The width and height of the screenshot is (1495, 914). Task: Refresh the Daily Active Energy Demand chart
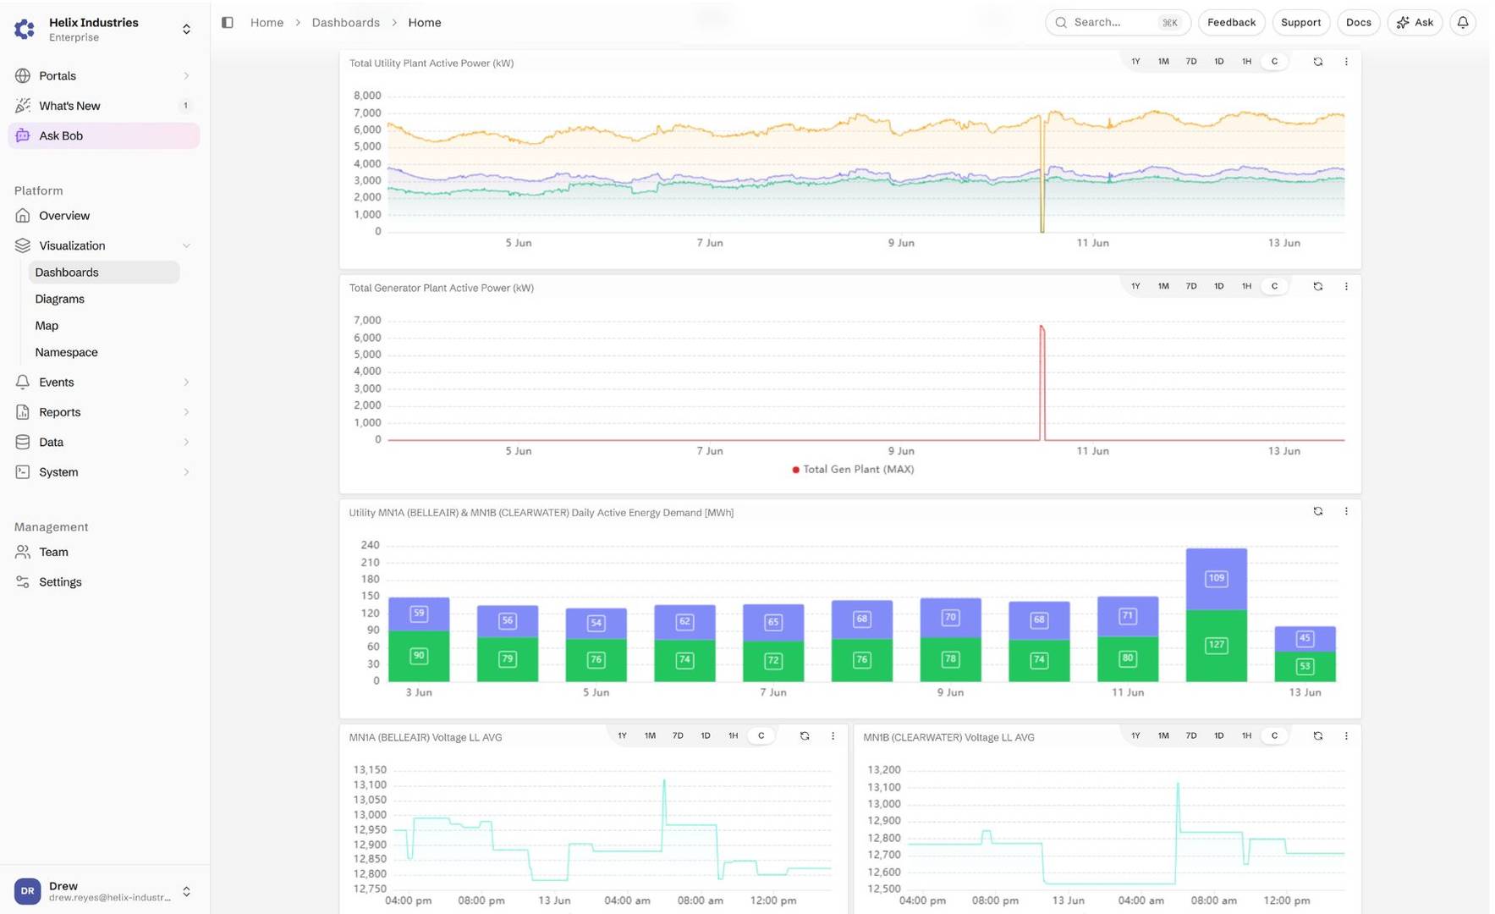pyautogui.click(x=1318, y=511)
